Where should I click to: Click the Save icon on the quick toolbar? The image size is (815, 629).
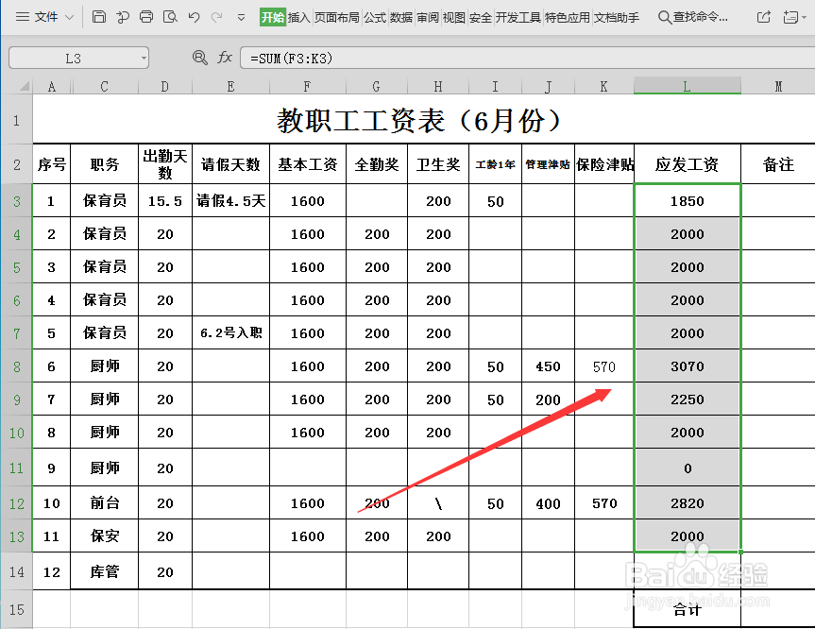click(x=99, y=16)
